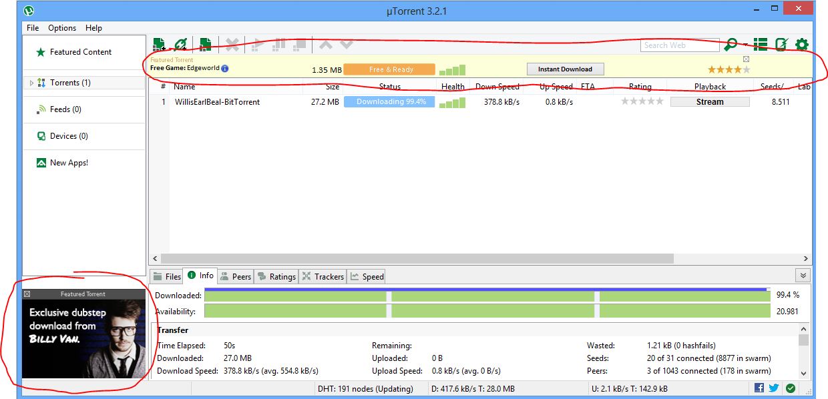Click the Twitter icon in status bar
828x399 pixels.
point(774,388)
